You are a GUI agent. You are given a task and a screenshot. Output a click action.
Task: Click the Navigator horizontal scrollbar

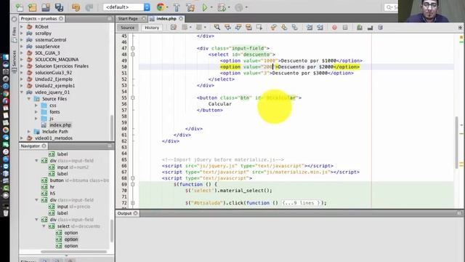tap(73, 252)
